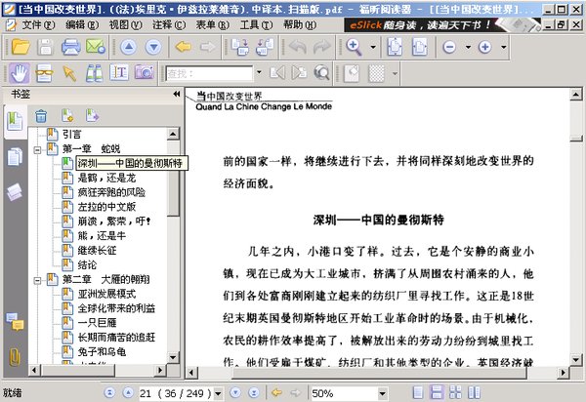Viewport: 586px width, 402px height.
Task: Select bookmark 左拉的中文版
Action: coord(106,207)
